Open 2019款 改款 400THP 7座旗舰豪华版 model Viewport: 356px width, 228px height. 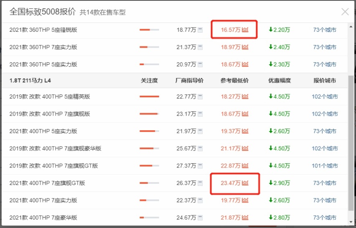point(56,149)
